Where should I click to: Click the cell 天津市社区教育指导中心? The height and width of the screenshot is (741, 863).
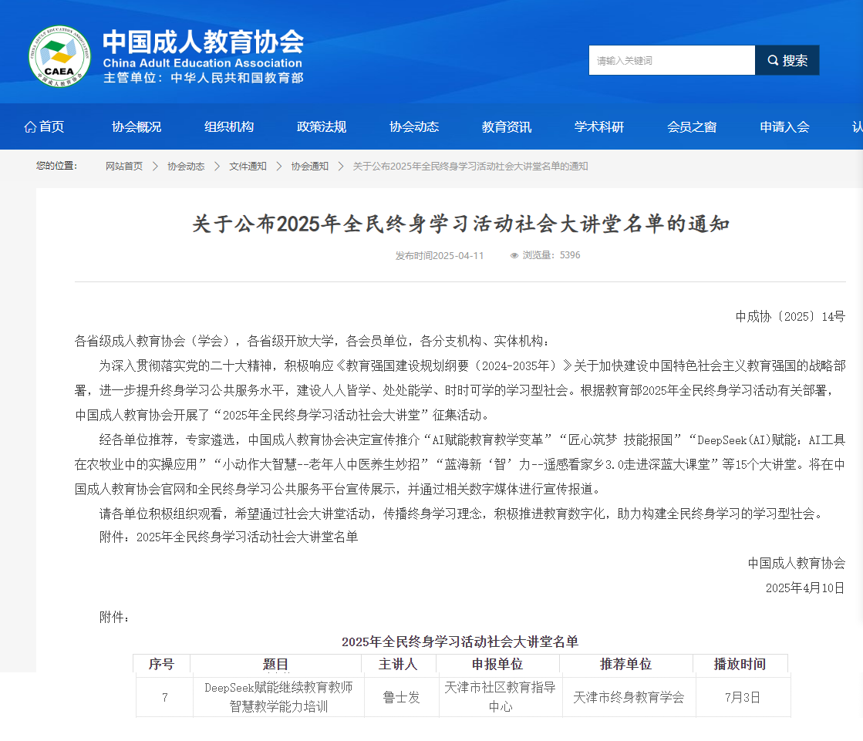(x=501, y=697)
